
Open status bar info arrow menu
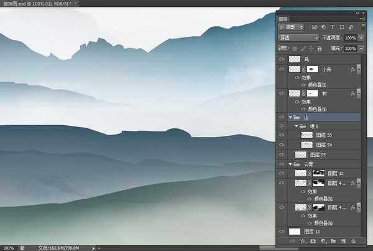click(x=93, y=249)
